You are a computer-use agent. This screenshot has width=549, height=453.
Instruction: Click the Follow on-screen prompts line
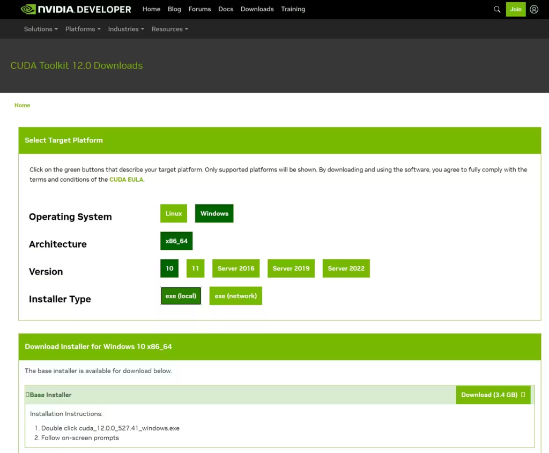tap(80, 438)
